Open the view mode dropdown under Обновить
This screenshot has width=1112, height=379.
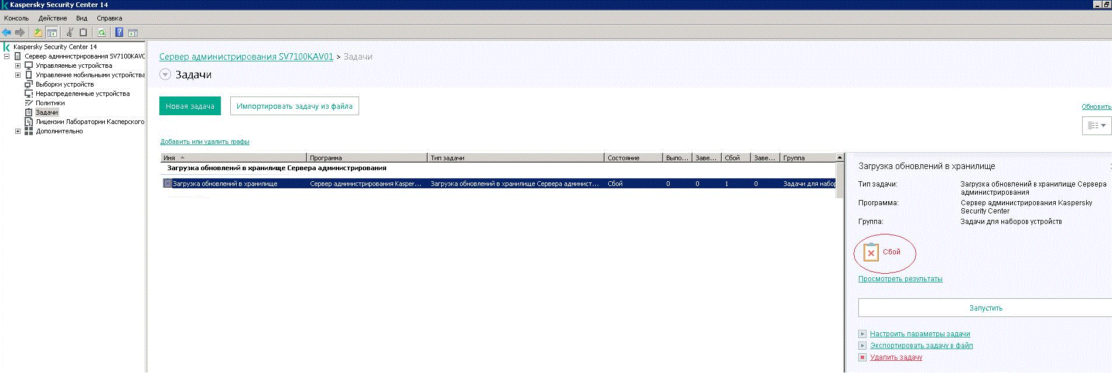1096,126
